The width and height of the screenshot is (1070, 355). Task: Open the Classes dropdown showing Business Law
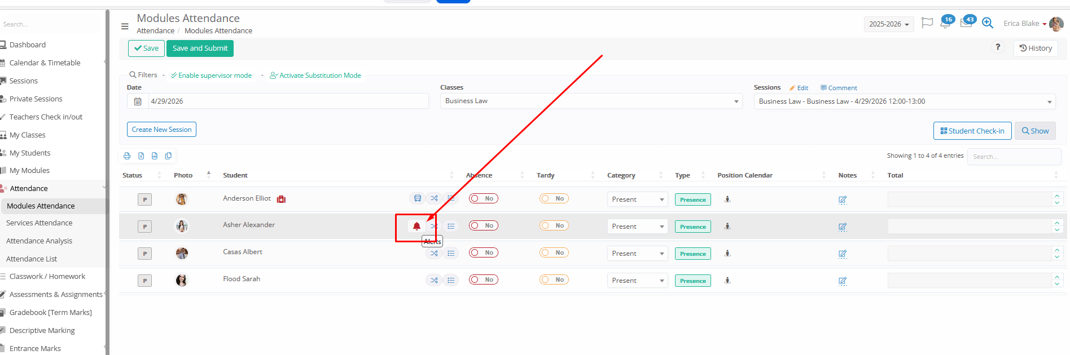[x=591, y=101]
